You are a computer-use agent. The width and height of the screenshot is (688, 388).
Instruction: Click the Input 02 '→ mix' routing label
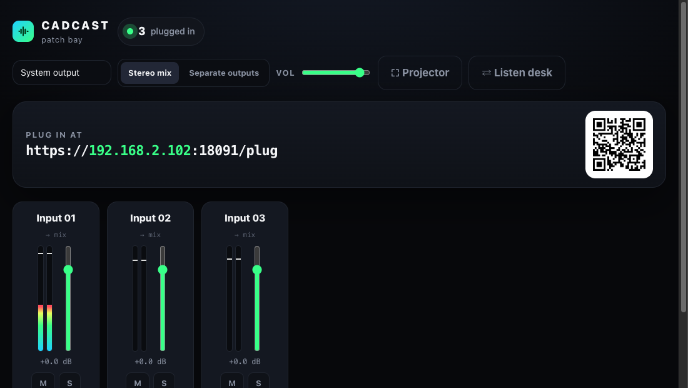pyautogui.click(x=150, y=235)
